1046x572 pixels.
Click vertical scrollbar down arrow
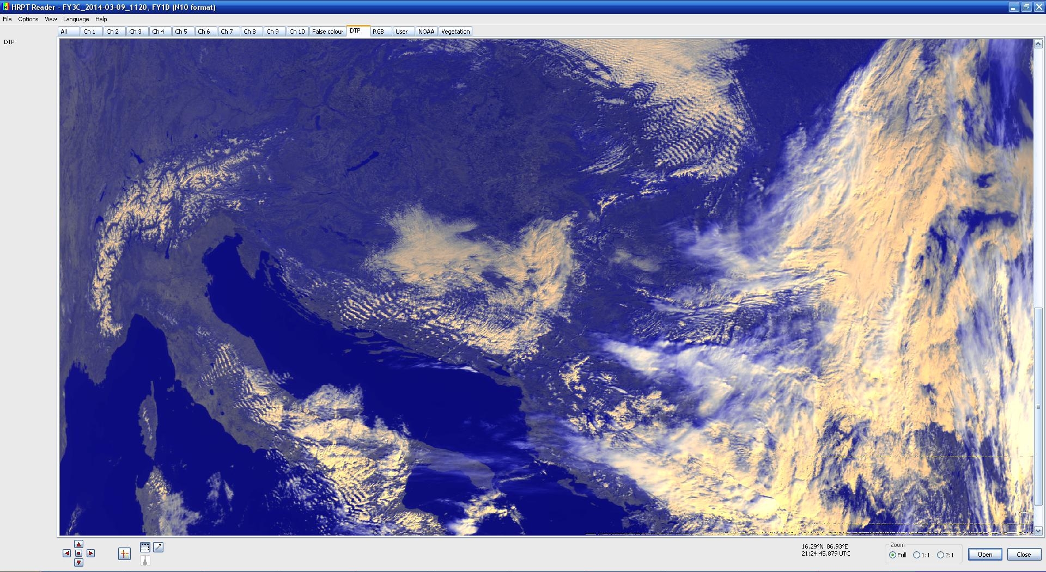click(x=1038, y=531)
